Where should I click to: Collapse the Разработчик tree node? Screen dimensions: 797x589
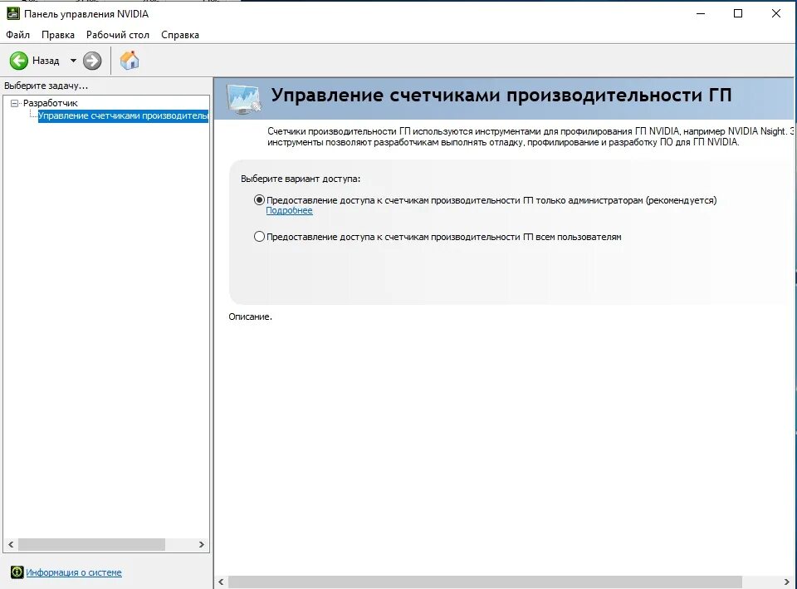pyautogui.click(x=14, y=103)
